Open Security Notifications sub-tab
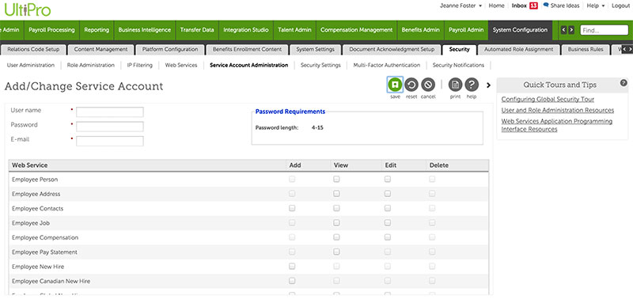This screenshot has width=633, height=299. (458, 65)
